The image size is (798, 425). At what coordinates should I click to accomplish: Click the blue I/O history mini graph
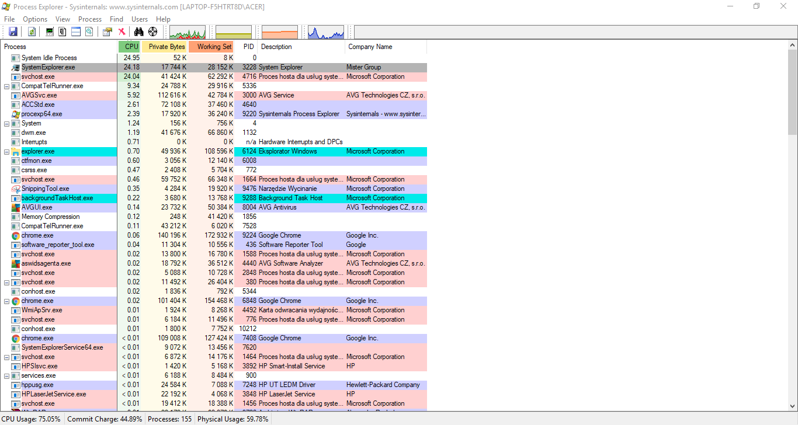coord(326,32)
